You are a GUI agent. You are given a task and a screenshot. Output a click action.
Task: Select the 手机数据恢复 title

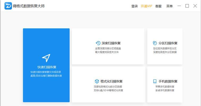tap(168, 81)
